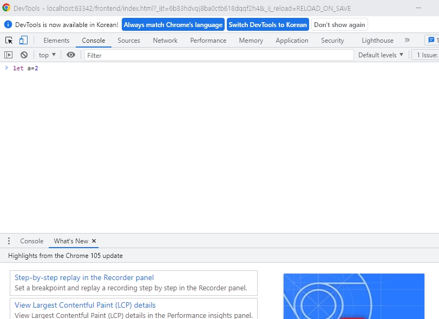Open the Application tab

pos(292,41)
